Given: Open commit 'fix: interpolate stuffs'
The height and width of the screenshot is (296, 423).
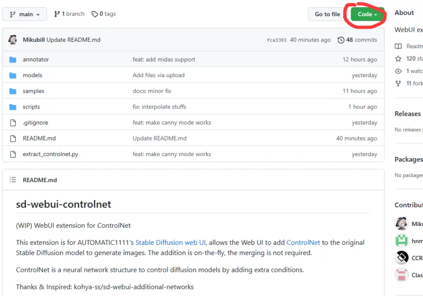Looking at the screenshot, I should click(159, 107).
